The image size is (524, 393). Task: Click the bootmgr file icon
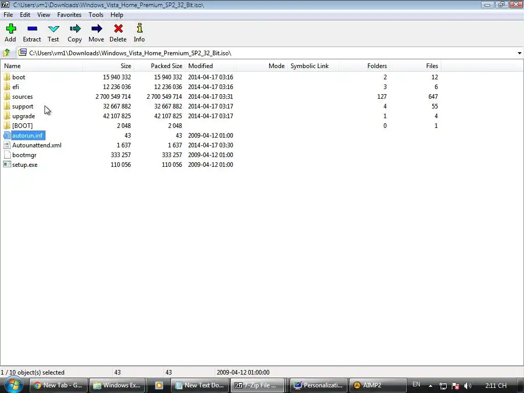click(7, 155)
